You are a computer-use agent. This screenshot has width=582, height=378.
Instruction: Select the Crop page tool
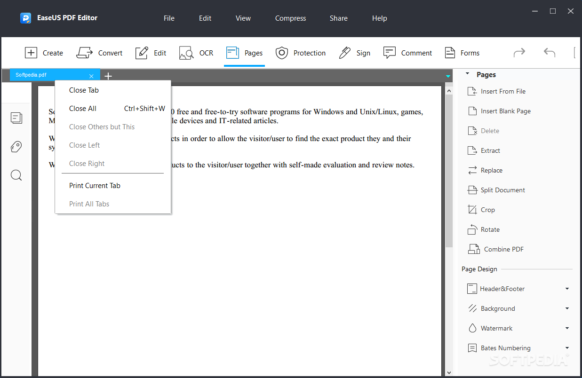[x=481, y=210]
